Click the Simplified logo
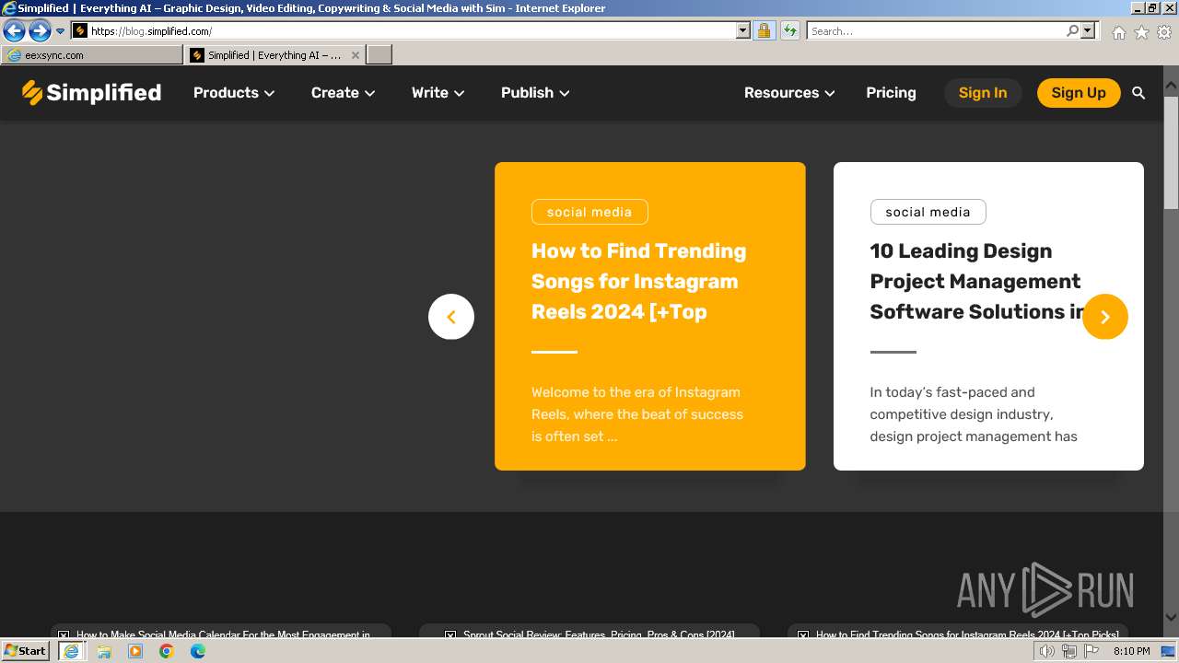Screen dimensions: 1179x663 (x=91, y=92)
